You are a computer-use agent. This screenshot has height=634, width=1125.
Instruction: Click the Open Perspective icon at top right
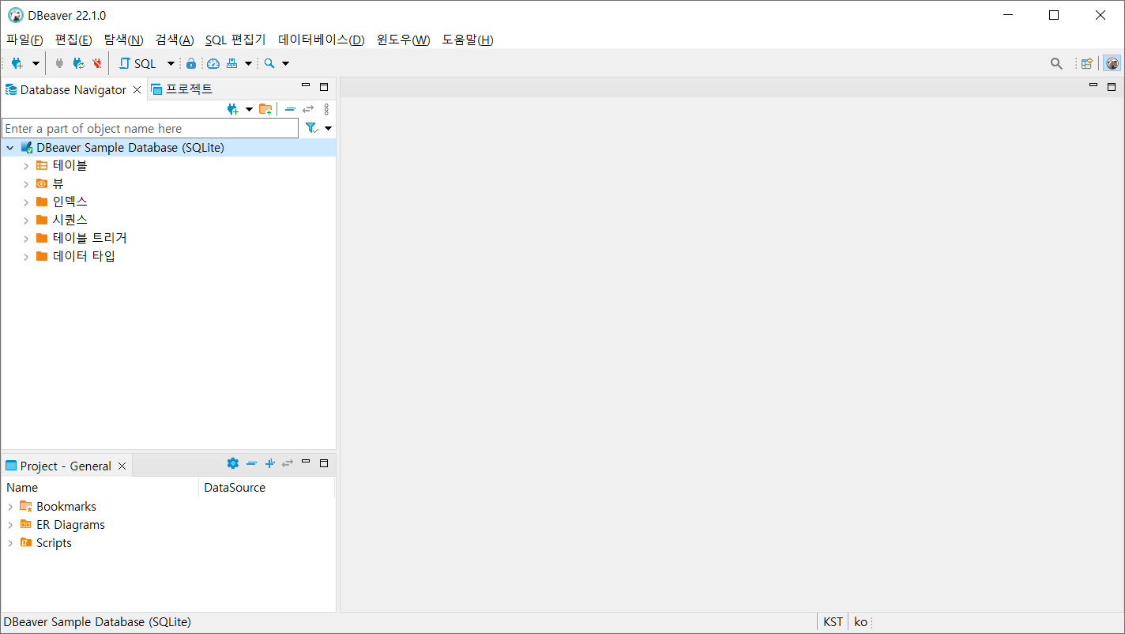(1087, 63)
